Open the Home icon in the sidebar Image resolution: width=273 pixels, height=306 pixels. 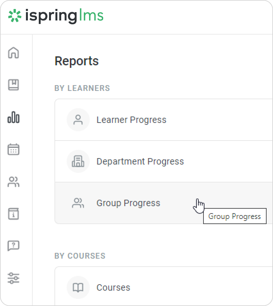[13, 53]
